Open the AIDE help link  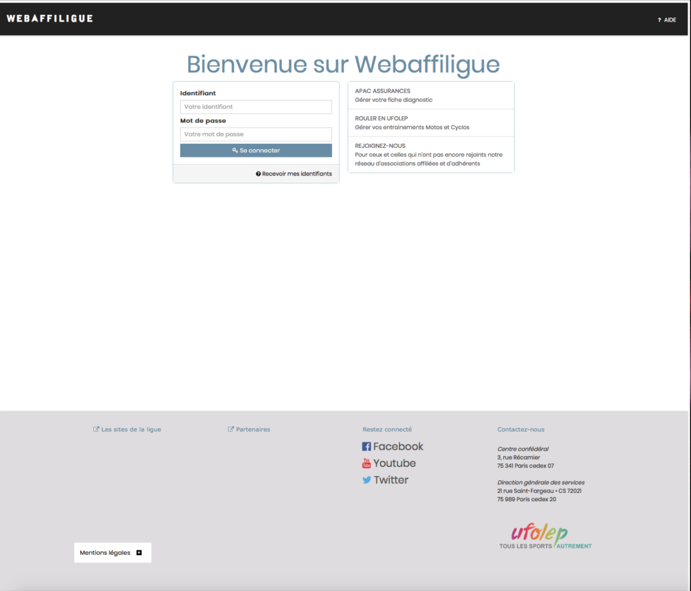click(x=667, y=20)
